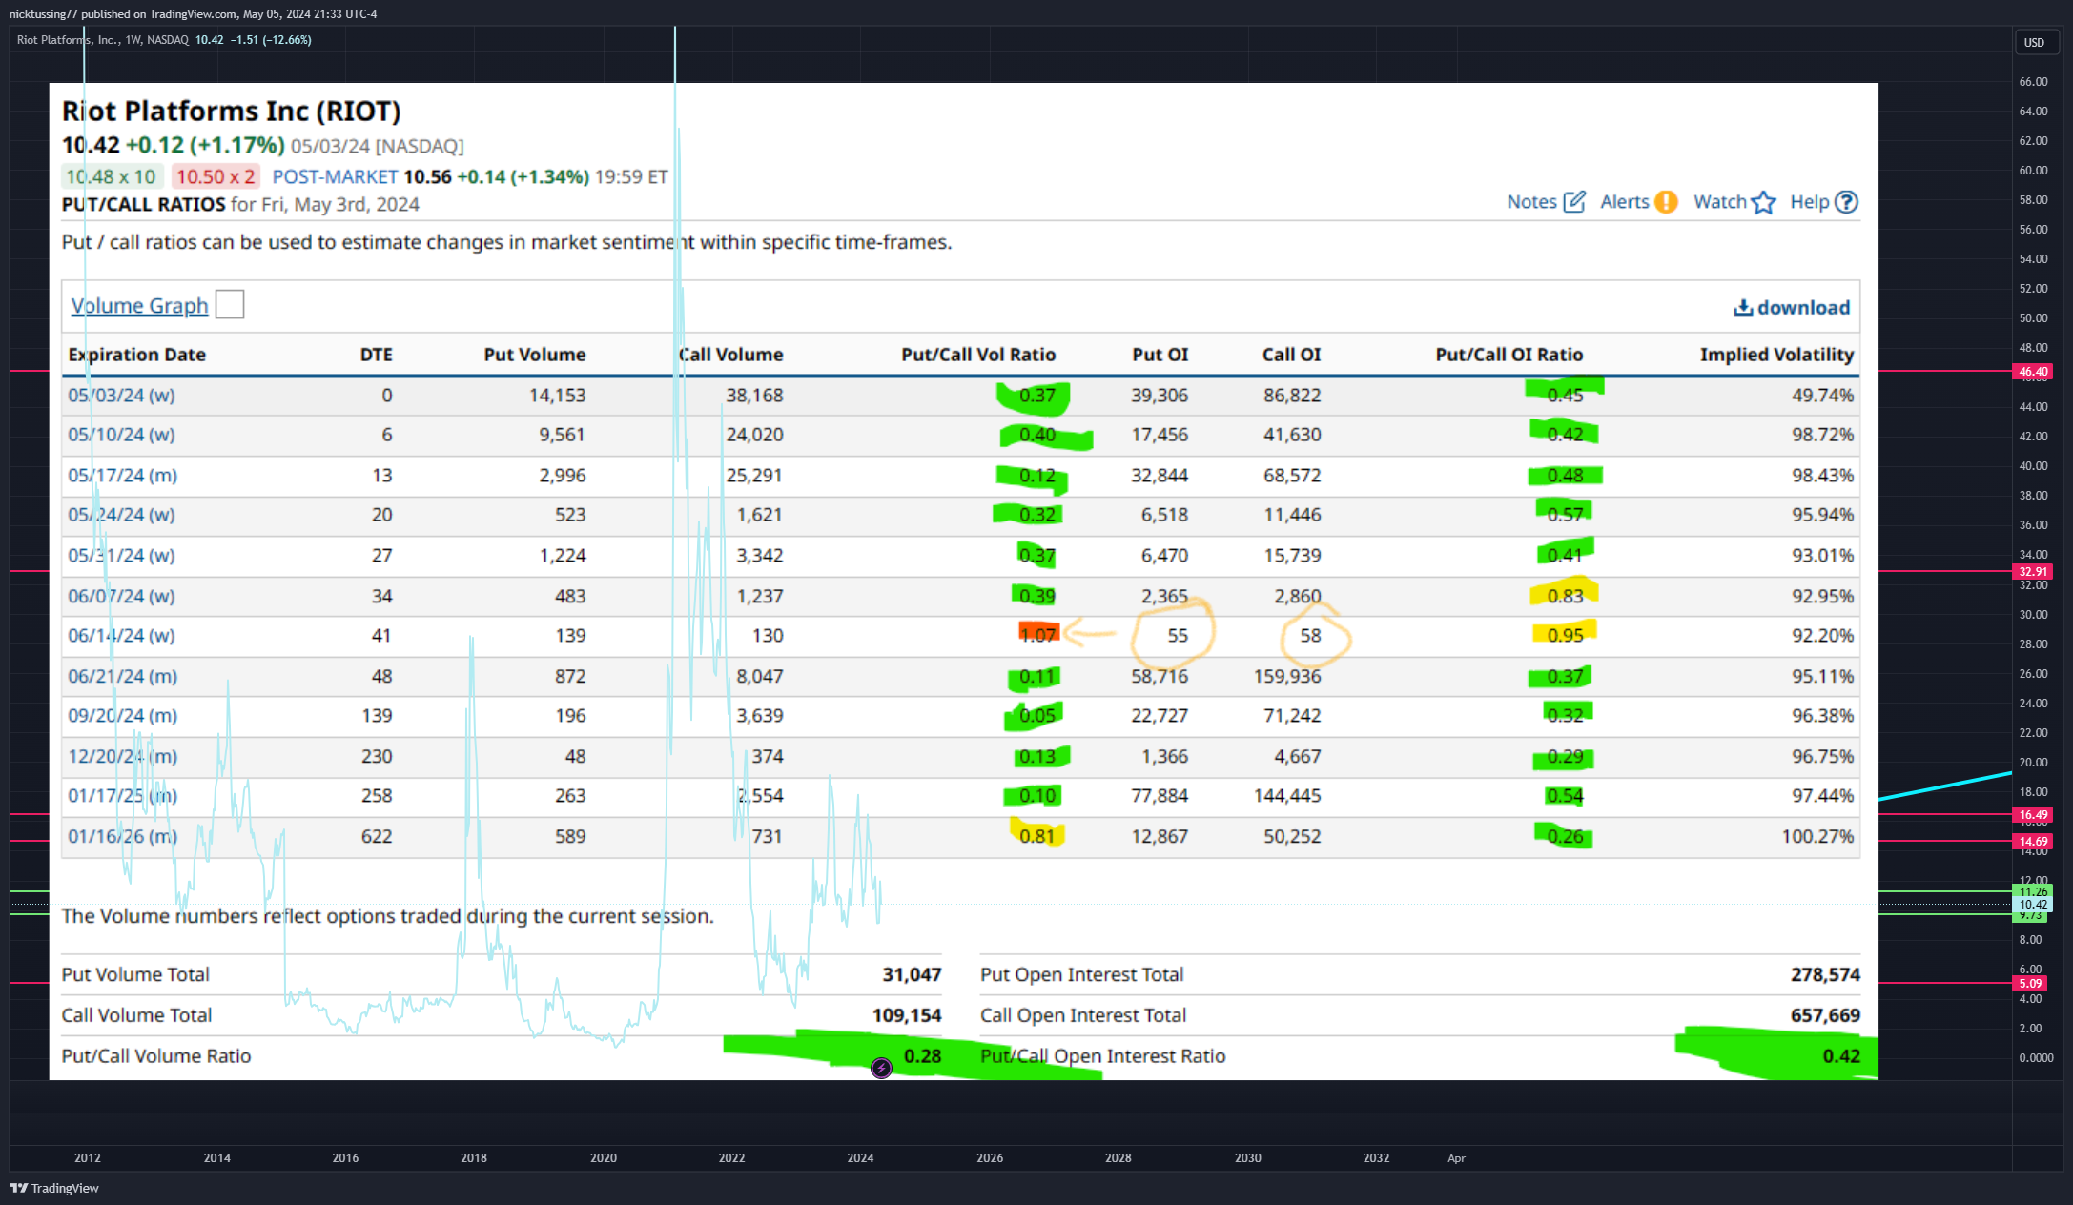Screen dimensions: 2073x1205
Task: Click the DTE column header
Action: click(376, 355)
